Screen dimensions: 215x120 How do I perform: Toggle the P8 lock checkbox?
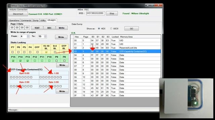[x=64, y=61]
